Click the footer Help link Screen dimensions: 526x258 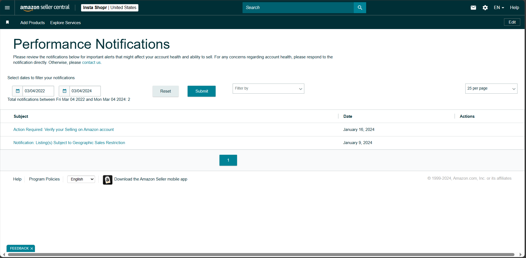coord(17,179)
